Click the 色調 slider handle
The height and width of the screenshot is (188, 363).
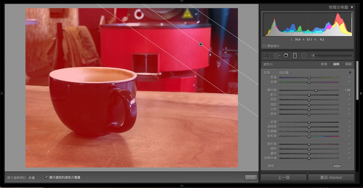(x=309, y=82)
